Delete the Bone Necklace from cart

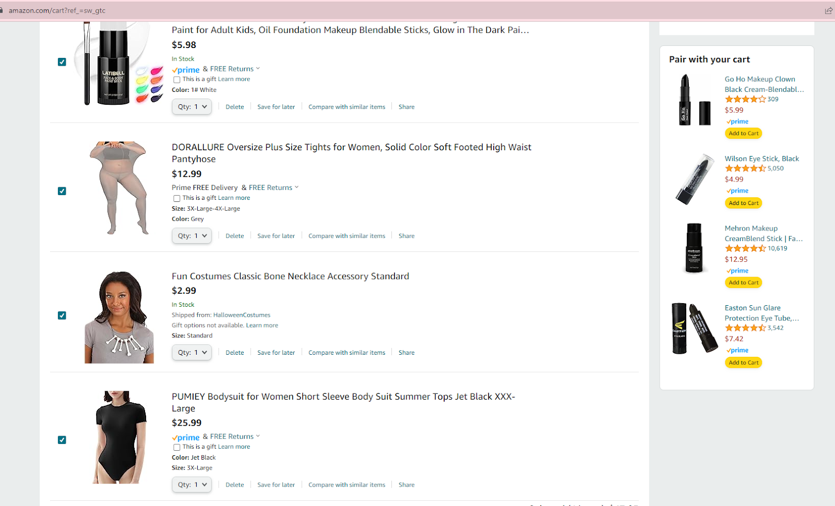pos(235,353)
